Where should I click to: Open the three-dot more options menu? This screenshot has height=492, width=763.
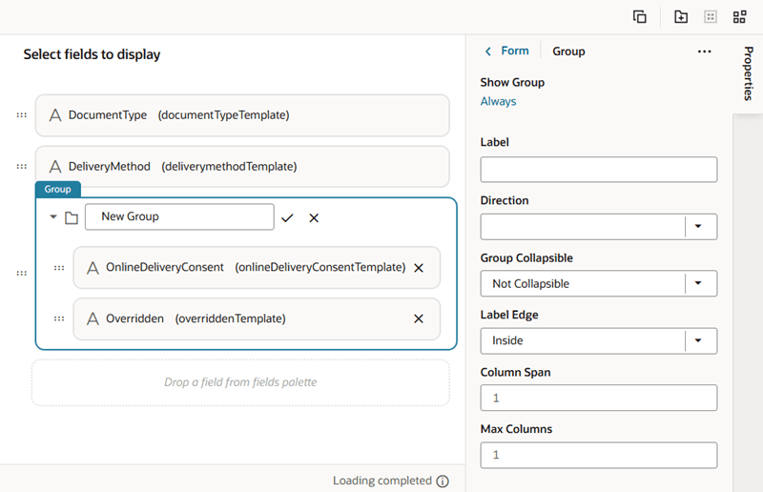705,51
